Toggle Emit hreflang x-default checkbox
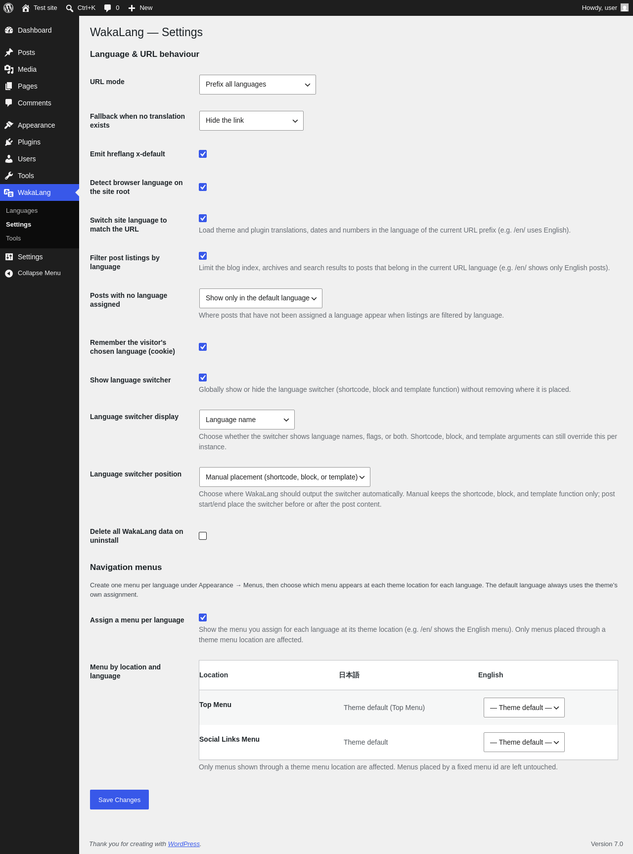This screenshot has height=854, width=633. point(203,154)
